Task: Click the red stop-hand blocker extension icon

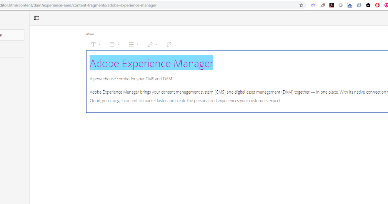Action: tap(377, 5)
